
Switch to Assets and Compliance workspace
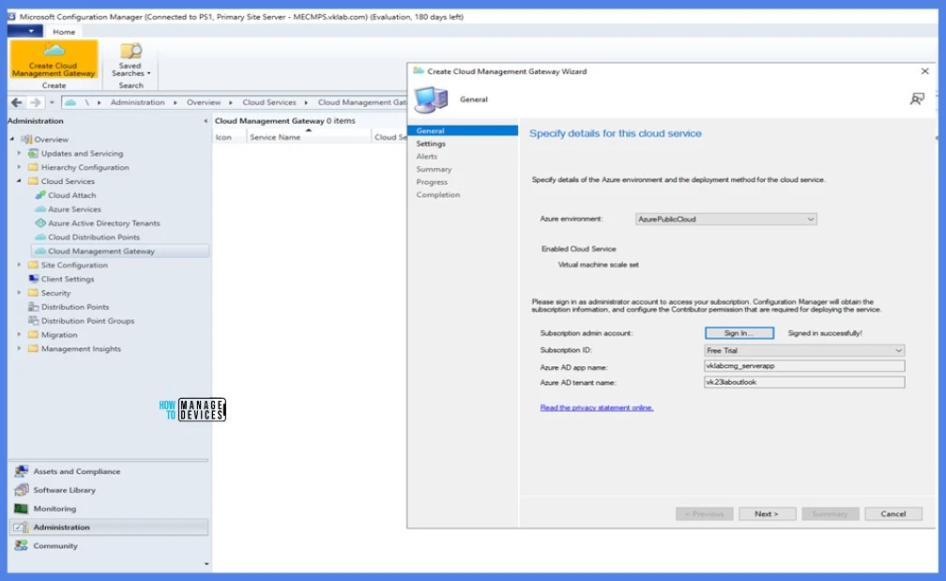click(76, 471)
